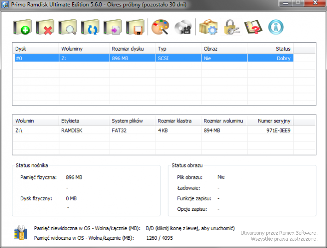Click the SCSI type cell

(178, 58)
